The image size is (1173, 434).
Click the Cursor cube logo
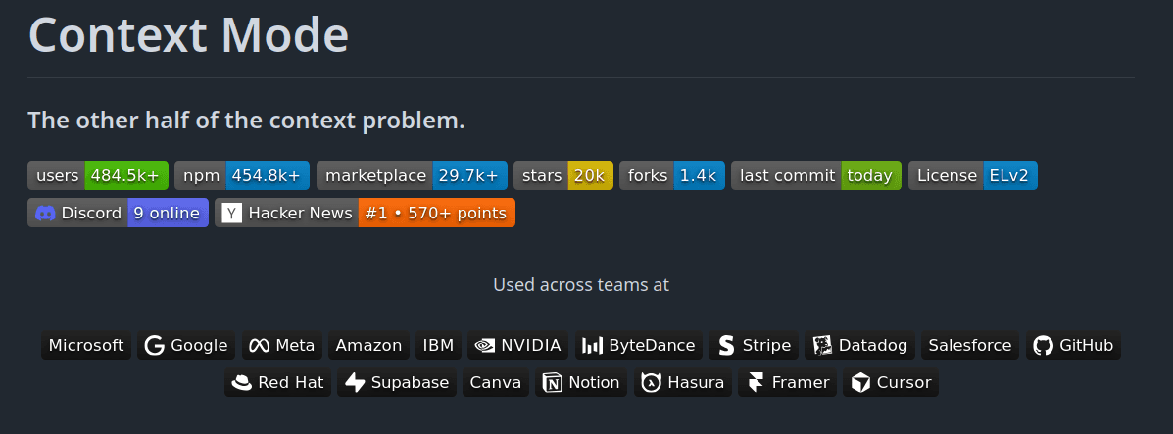pos(860,383)
